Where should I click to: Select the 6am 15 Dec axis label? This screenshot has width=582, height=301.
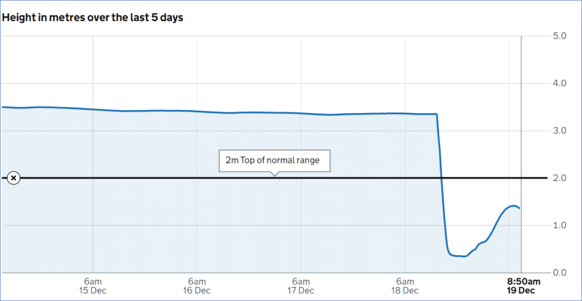(93, 286)
